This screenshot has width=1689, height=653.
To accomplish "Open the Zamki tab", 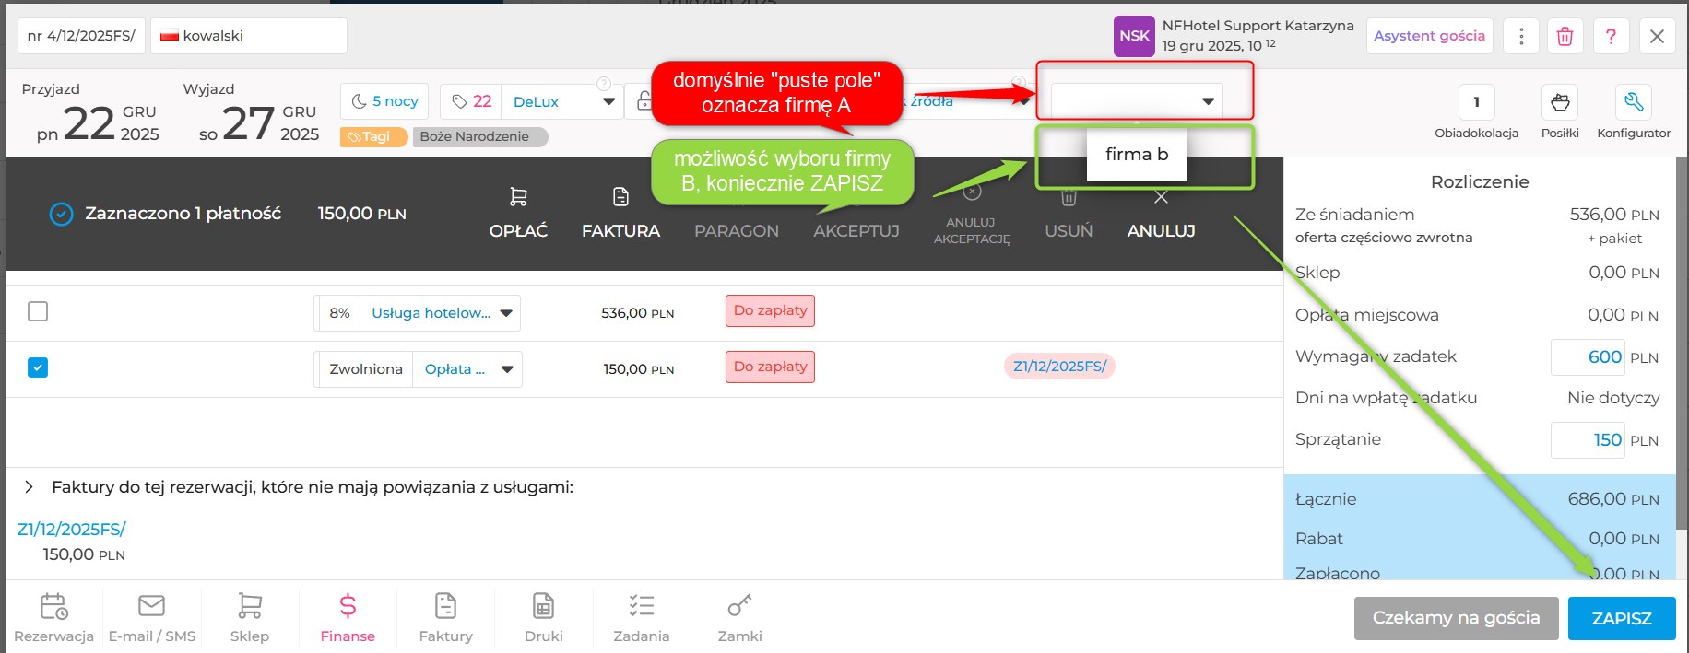I will click(739, 617).
